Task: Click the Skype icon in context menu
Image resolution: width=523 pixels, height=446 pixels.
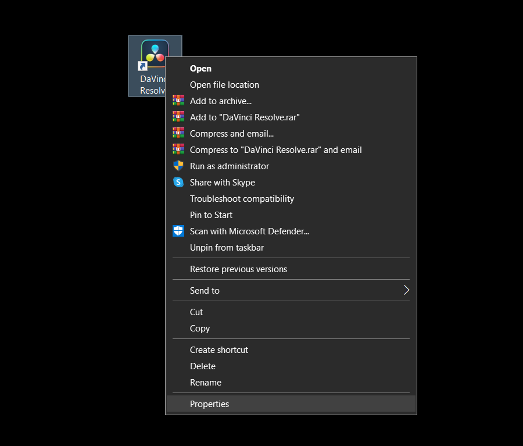Action: coord(178,182)
